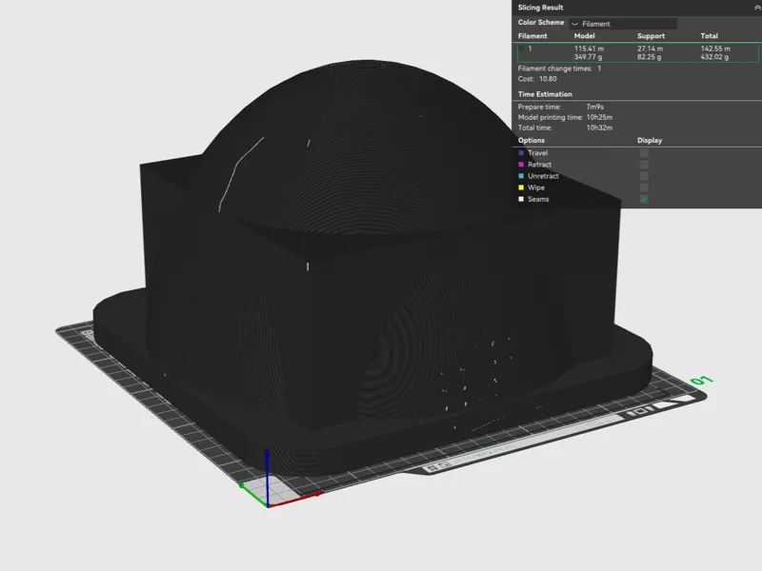
Task: Click the Time Estimation section heading
Action: [545, 94]
